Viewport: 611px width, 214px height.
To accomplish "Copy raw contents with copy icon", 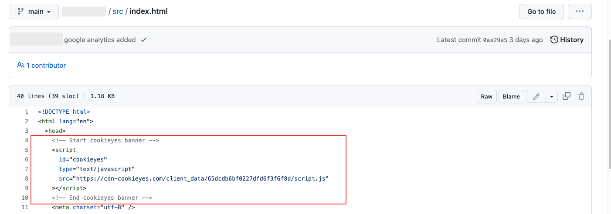I will coord(567,96).
